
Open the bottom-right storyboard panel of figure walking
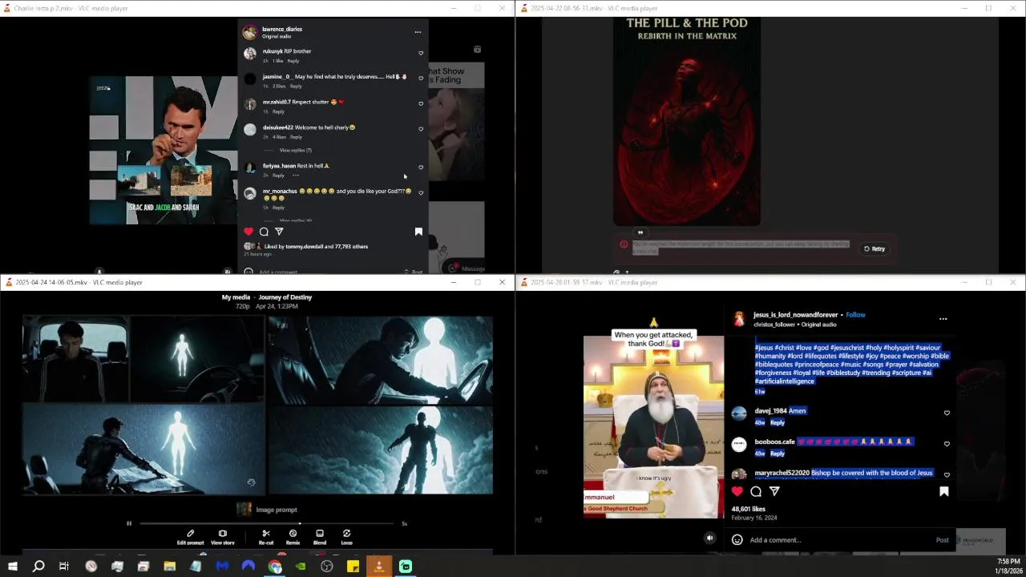click(381, 450)
